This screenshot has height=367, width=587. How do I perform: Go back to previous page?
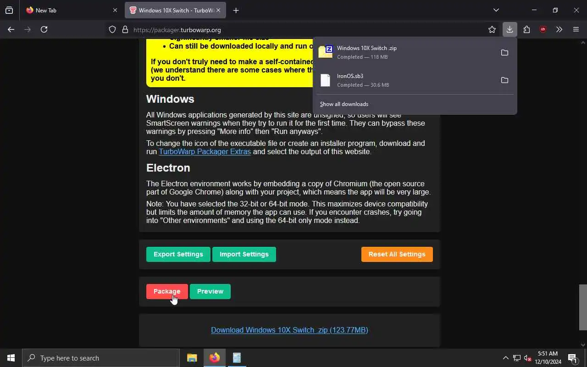tap(11, 29)
